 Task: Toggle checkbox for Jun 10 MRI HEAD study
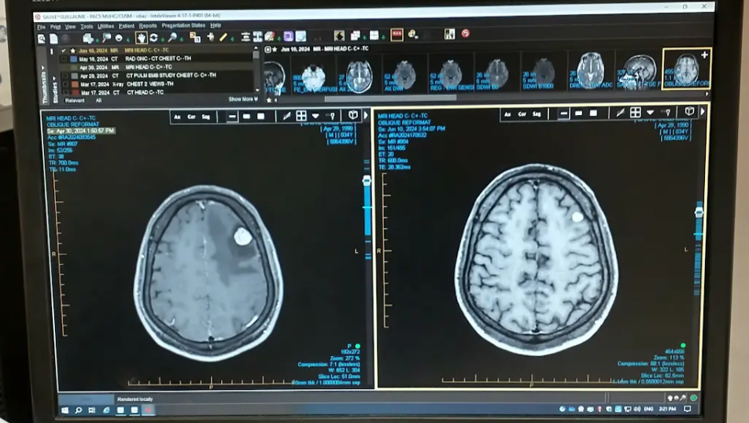click(x=64, y=50)
